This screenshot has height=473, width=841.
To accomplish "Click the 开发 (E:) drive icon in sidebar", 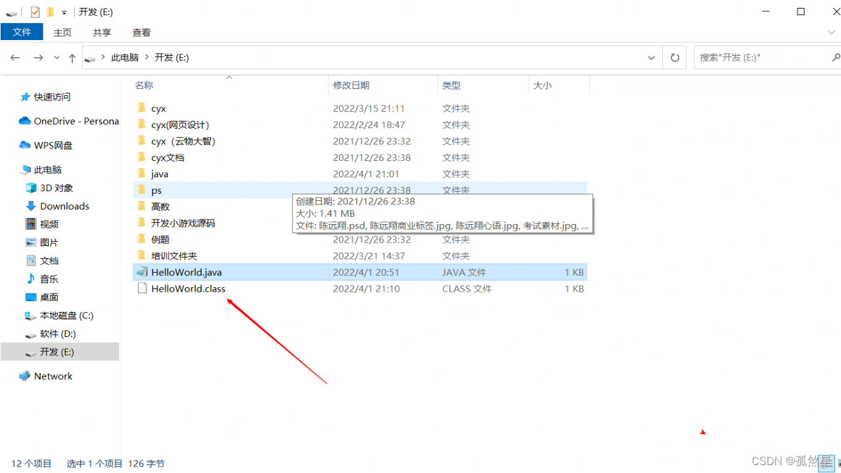I will point(31,353).
